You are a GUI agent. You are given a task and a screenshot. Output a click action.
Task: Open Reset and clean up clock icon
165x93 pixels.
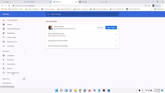[x=4, y=73]
